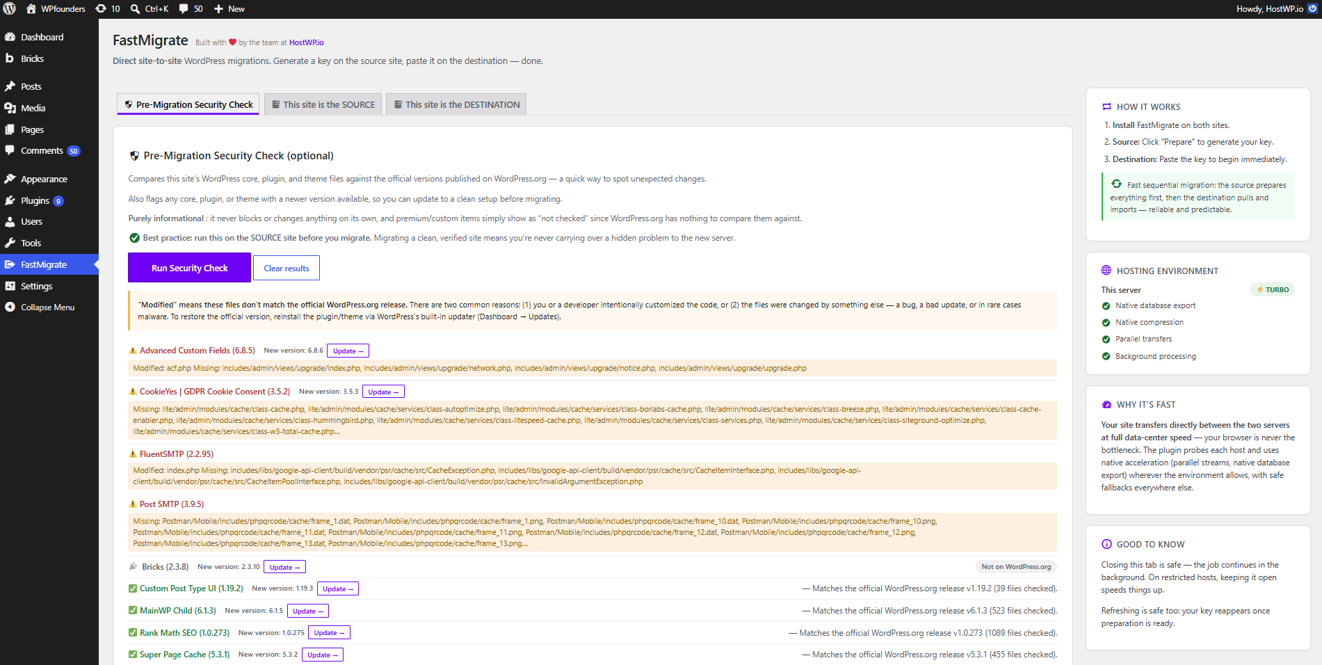This screenshot has height=665, width=1322.
Task: Update Advanced Custom Fields to 6.8.6
Action: 348,351
